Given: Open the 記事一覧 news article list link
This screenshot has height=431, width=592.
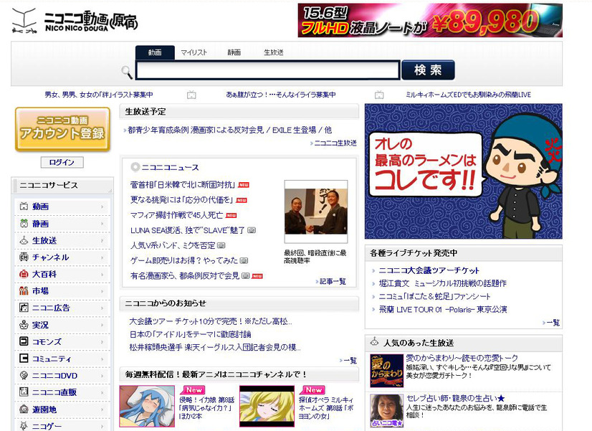Looking at the screenshot, I should coord(330,281).
